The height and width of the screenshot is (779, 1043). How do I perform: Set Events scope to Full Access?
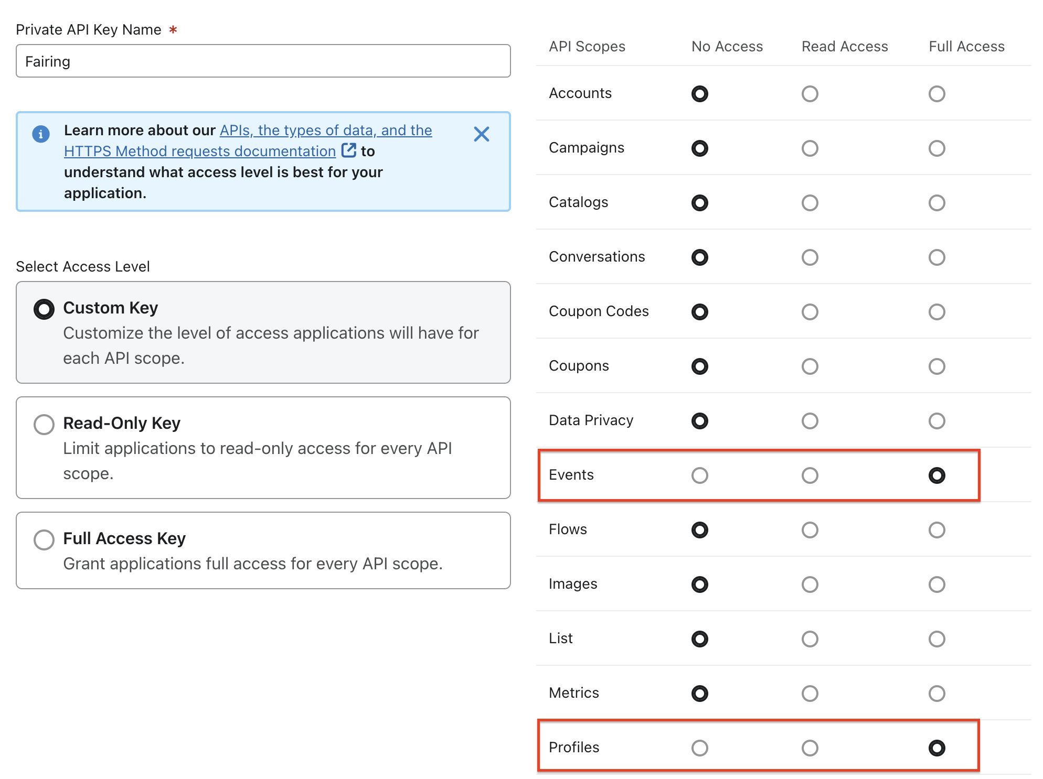click(936, 475)
